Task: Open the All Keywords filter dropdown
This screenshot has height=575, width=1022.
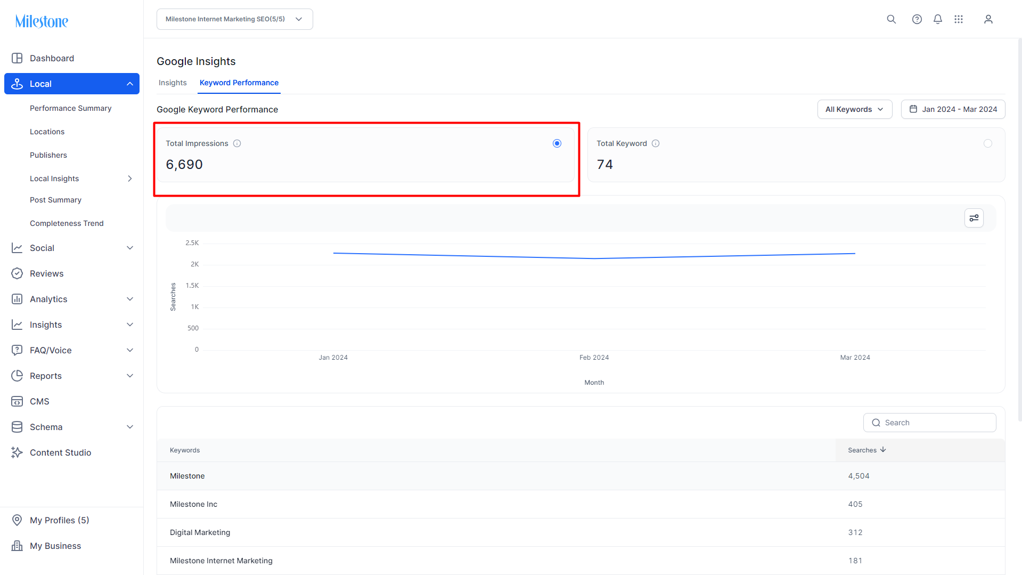Action: [x=855, y=109]
